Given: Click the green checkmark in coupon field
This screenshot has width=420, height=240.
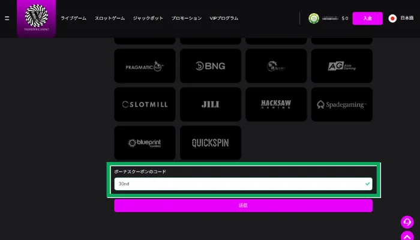Looking at the screenshot, I should coord(367,184).
